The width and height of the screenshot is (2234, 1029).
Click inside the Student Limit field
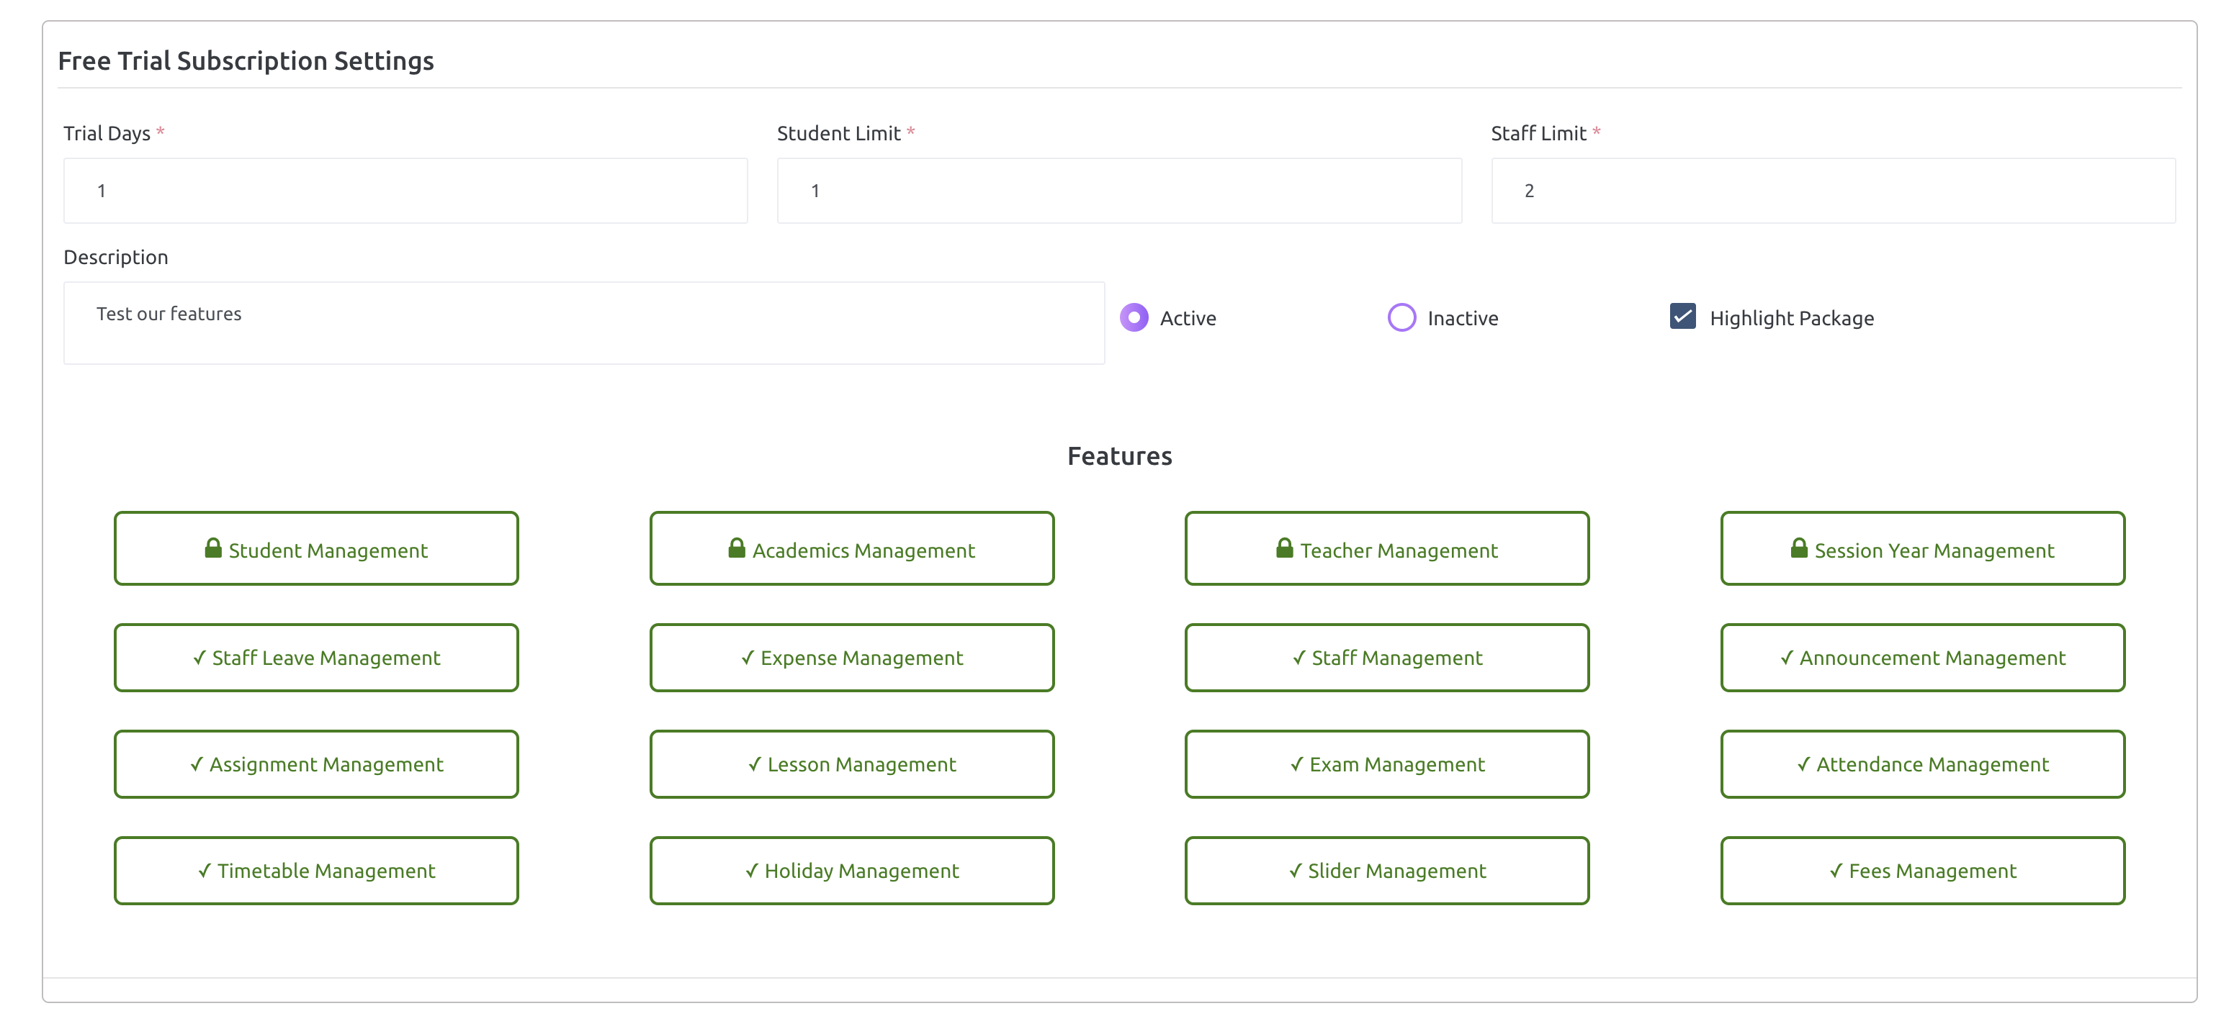click(1118, 190)
